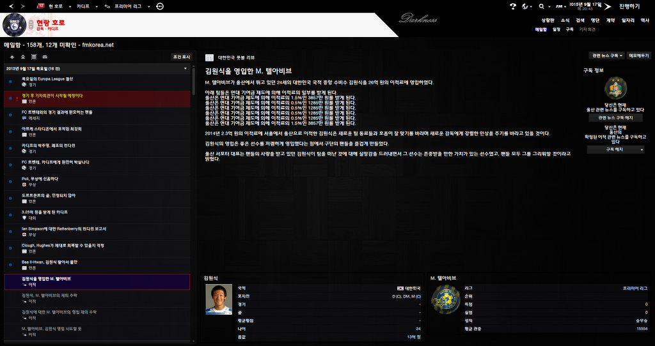Image resolution: width=655 pixels, height=346 pixels.
Task: Open the FM menu
Action: pos(560,6)
